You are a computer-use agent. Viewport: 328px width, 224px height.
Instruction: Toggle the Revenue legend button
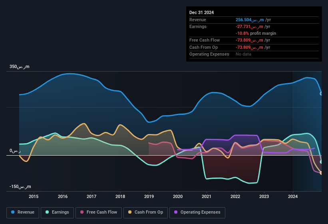click(23, 212)
